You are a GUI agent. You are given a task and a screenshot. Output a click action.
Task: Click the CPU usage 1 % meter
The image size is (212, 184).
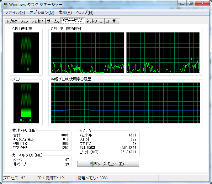click(x=26, y=53)
